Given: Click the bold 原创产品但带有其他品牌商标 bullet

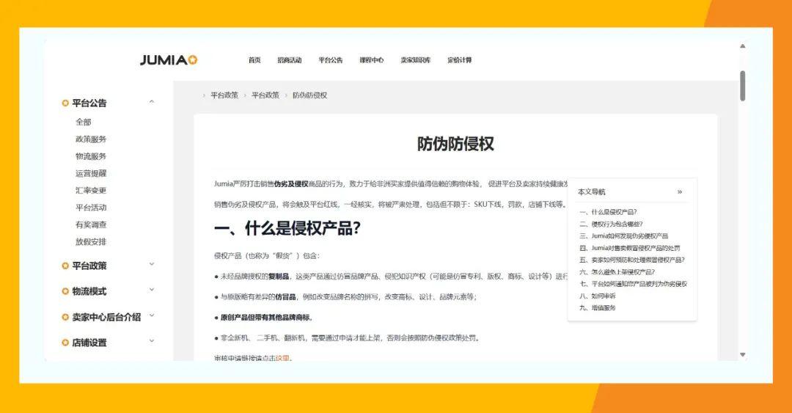Looking at the screenshot, I should click(266, 318).
